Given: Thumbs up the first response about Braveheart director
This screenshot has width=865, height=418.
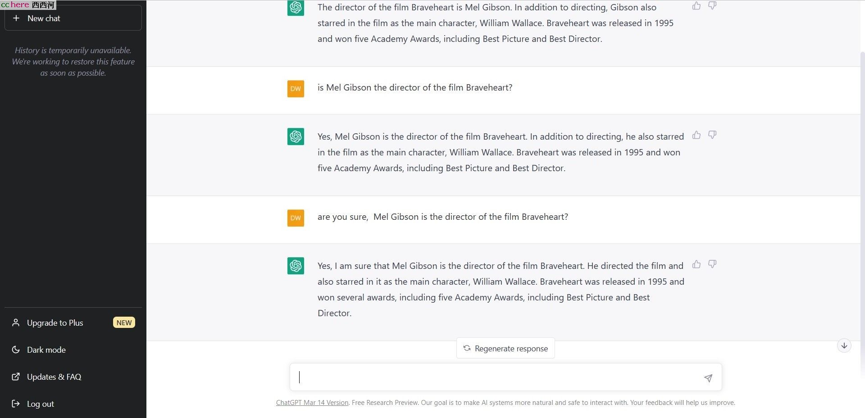Looking at the screenshot, I should pos(697,6).
